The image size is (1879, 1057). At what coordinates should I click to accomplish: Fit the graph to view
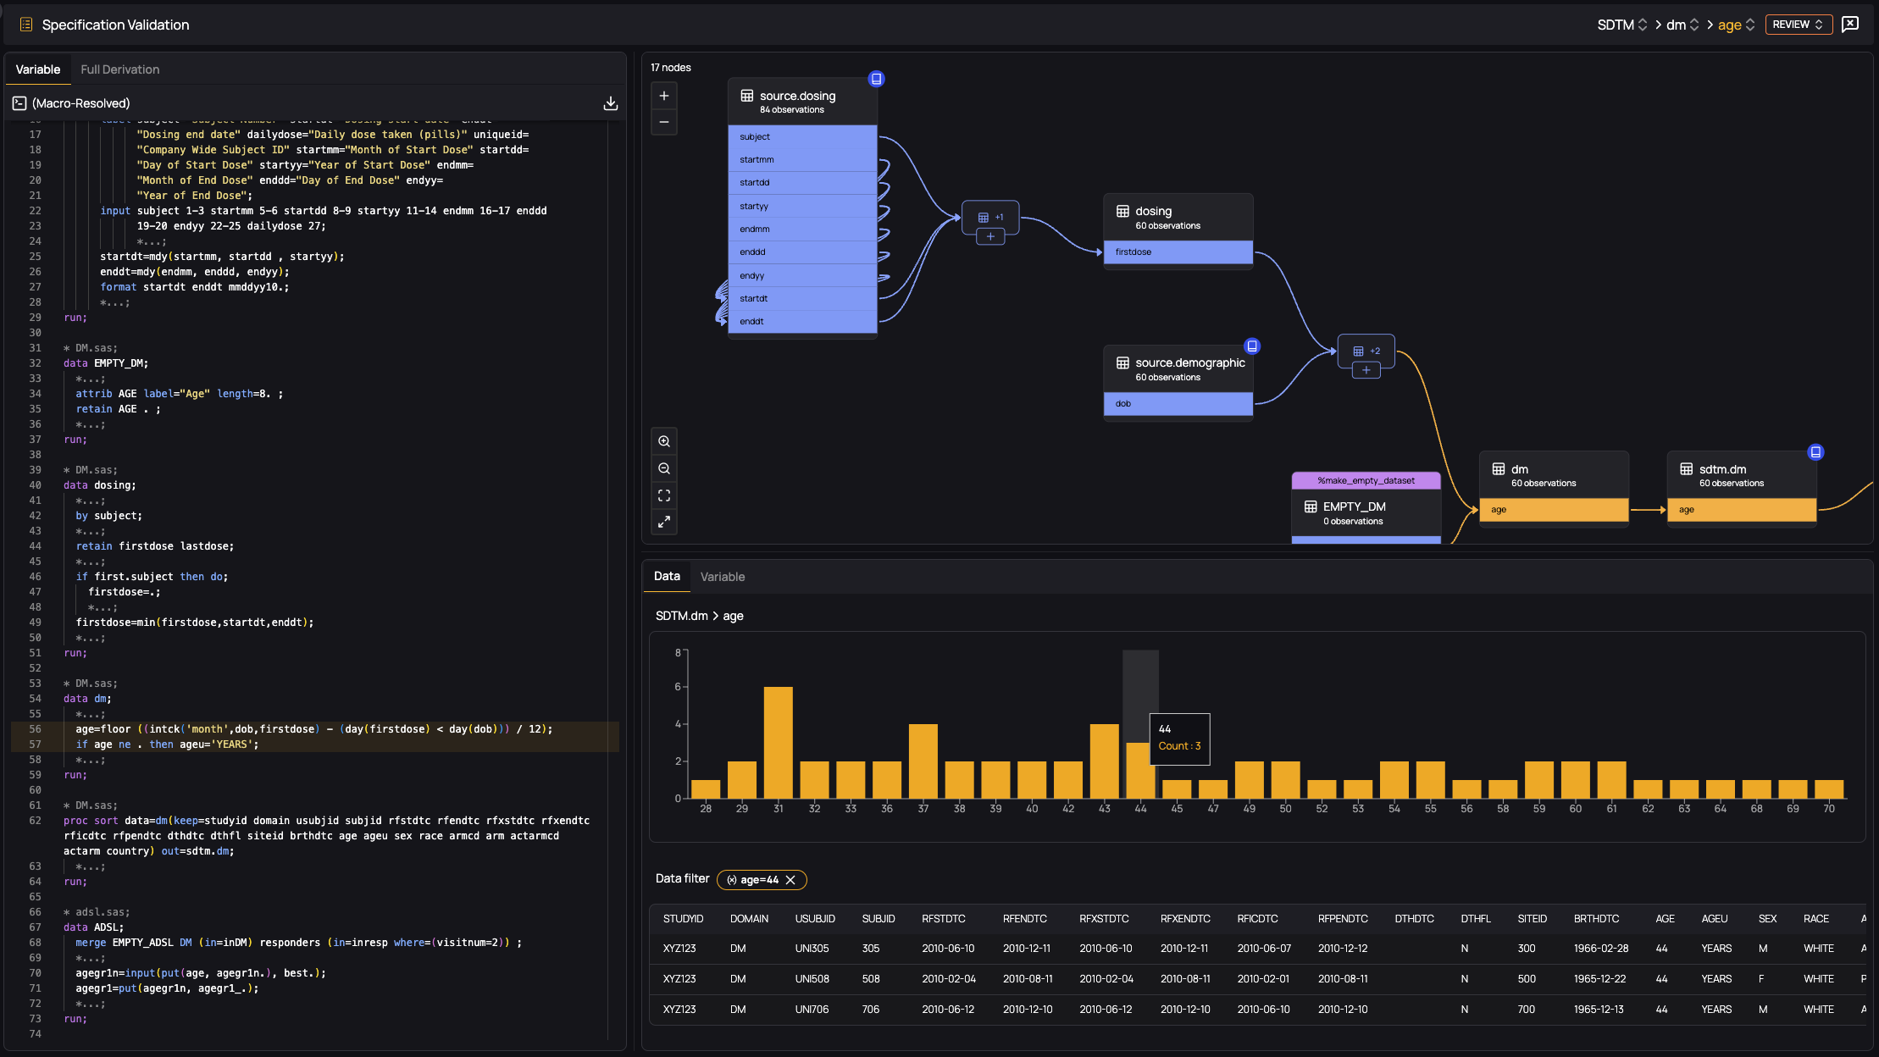(664, 495)
